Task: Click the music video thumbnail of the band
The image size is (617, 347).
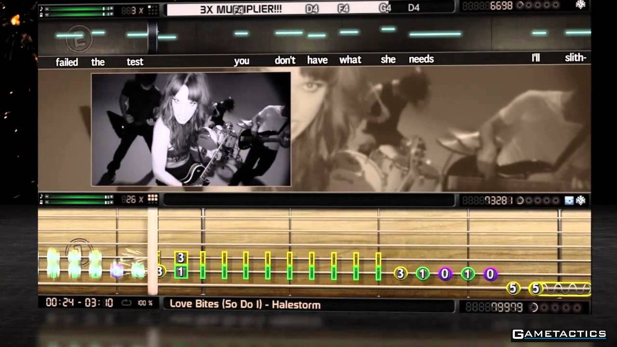Action: click(x=191, y=129)
